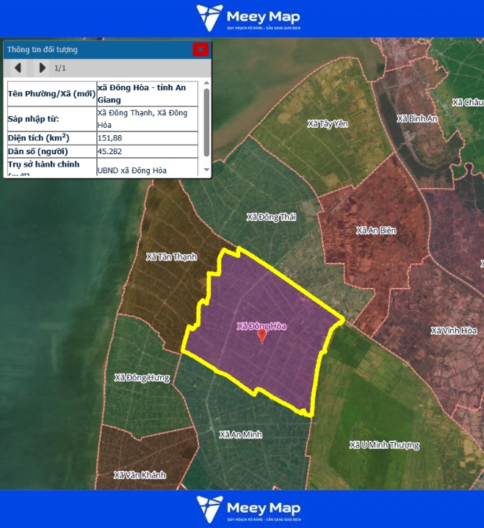484x528 pixels.
Task: Click the Thông tin đối tượng title bar
Action: pos(95,49)
